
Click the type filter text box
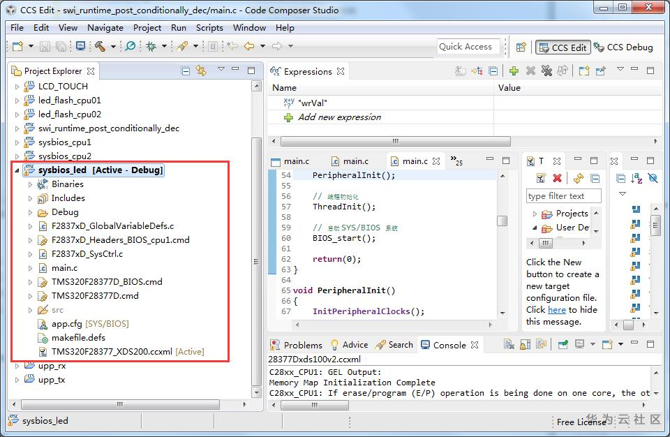tap(564, 196)
